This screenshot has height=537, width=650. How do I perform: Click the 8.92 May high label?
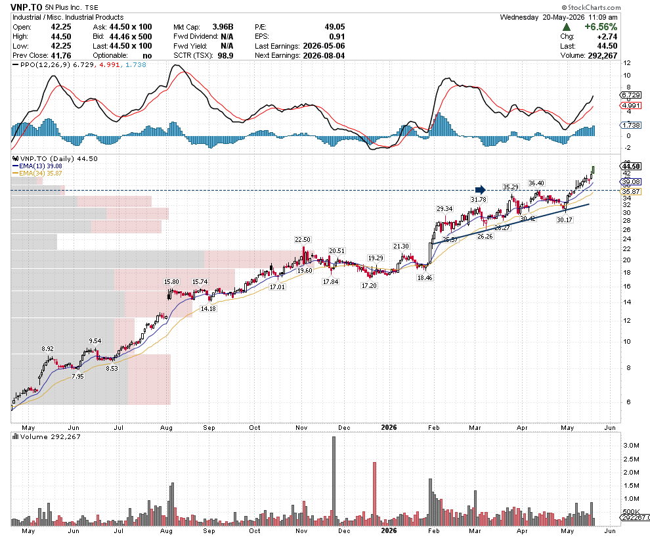pos(48,349)
